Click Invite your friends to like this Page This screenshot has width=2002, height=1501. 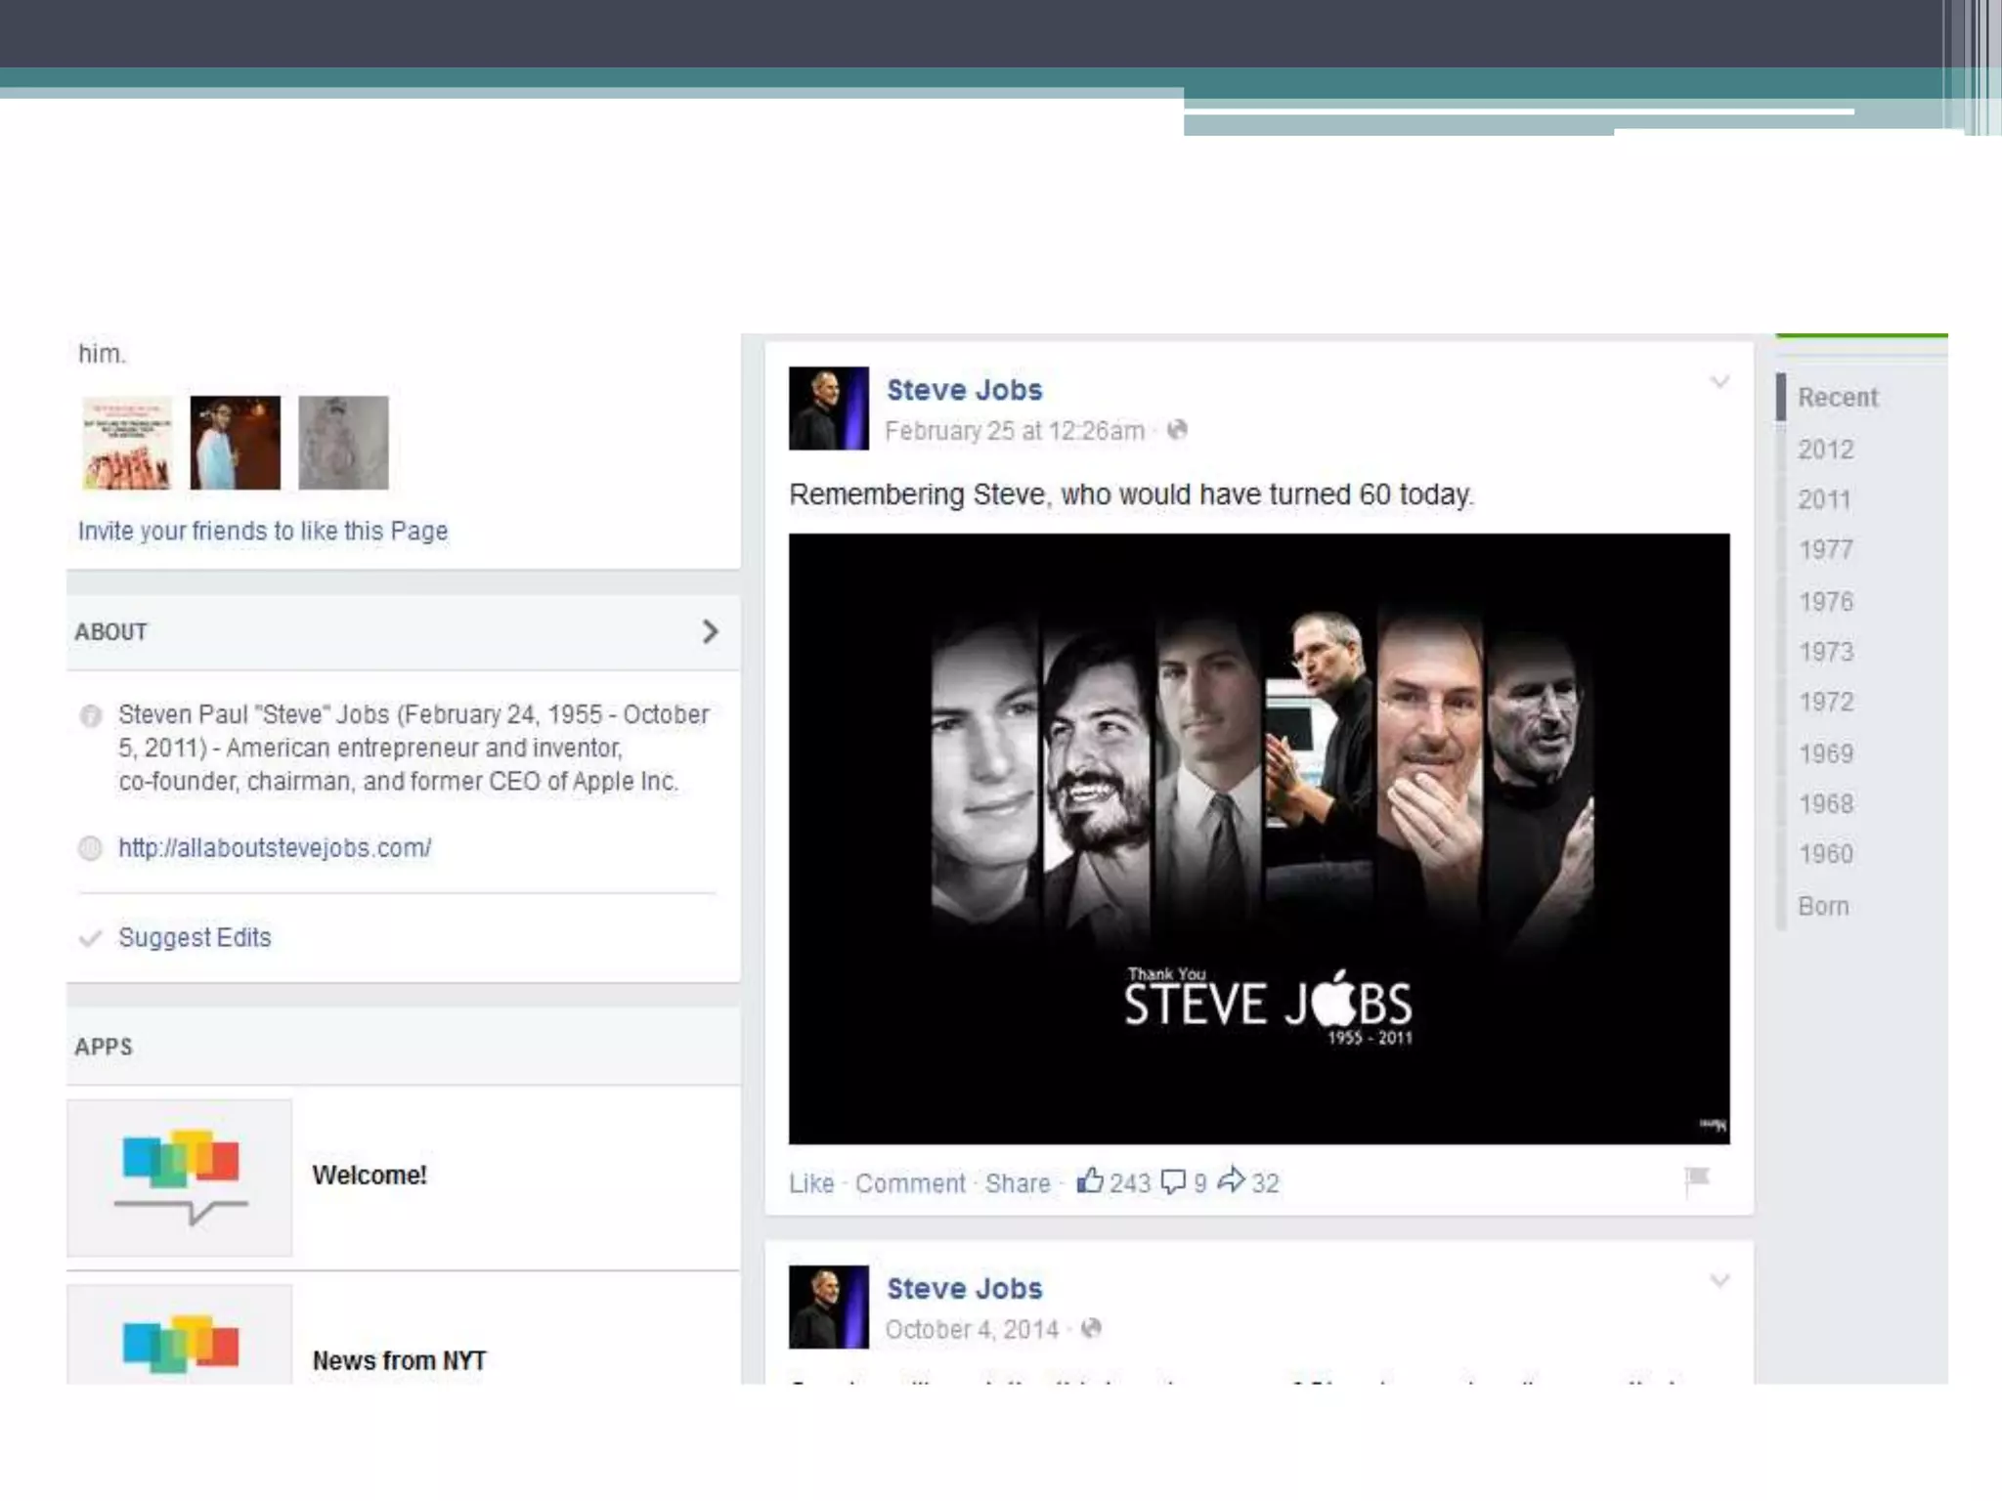pyautogui.click(x=263, y=531)
